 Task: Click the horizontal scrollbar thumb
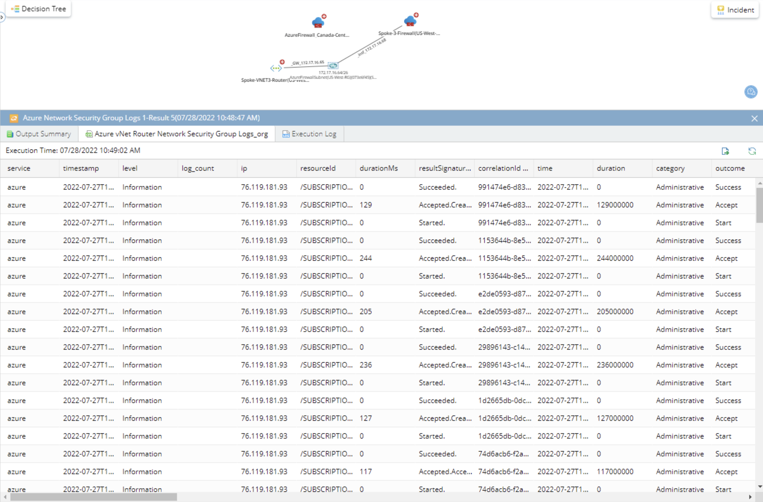point(93,497)
